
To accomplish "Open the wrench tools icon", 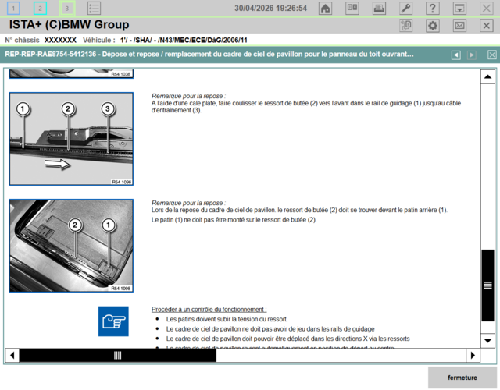I will pyautogui.click(x=406, y=9).
